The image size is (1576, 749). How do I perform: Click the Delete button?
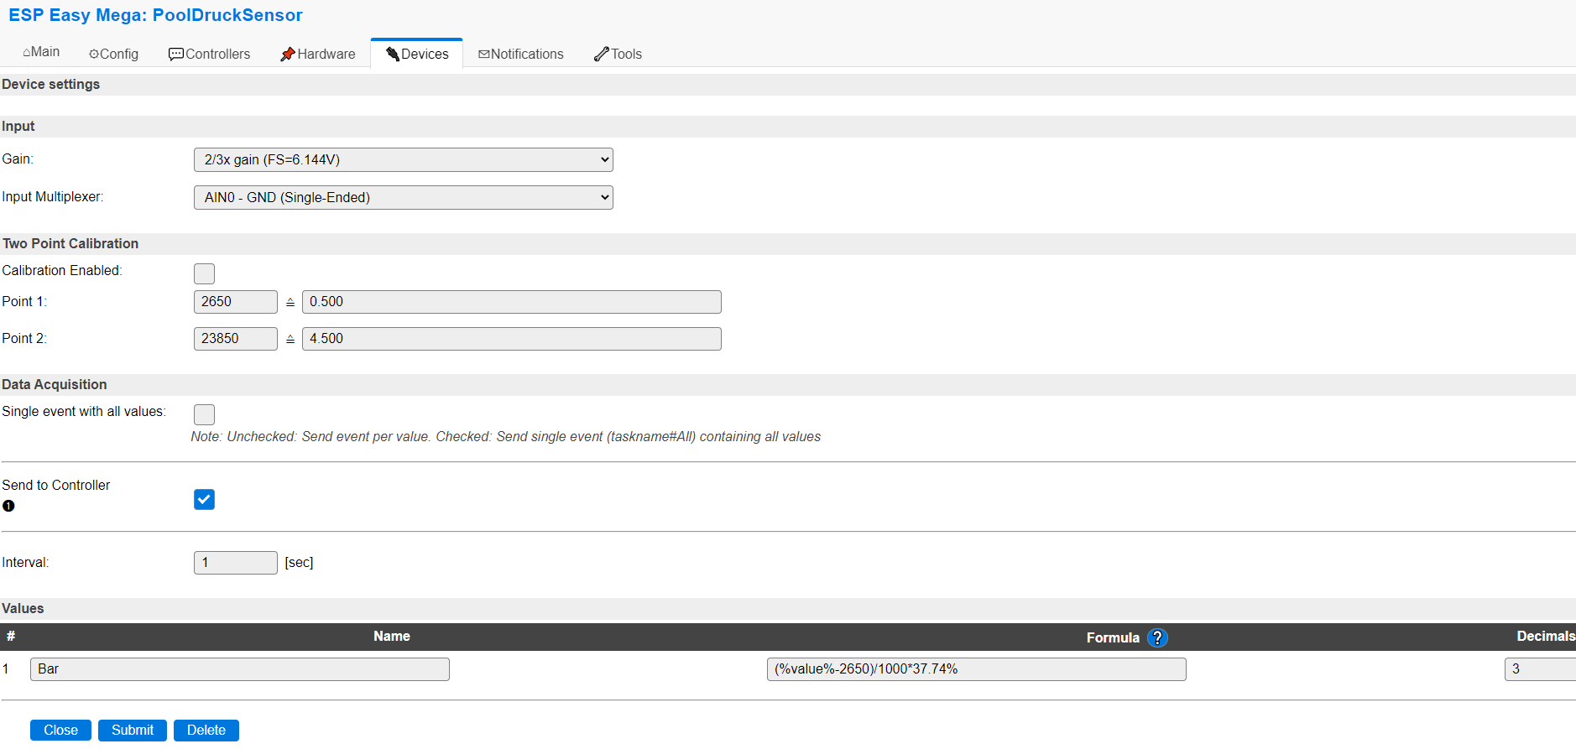pyautogui.click(x=206, y=731)
